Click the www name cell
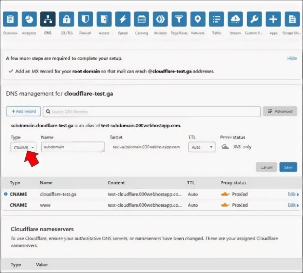This screenshot has height=273, width=303. [45, 205]
